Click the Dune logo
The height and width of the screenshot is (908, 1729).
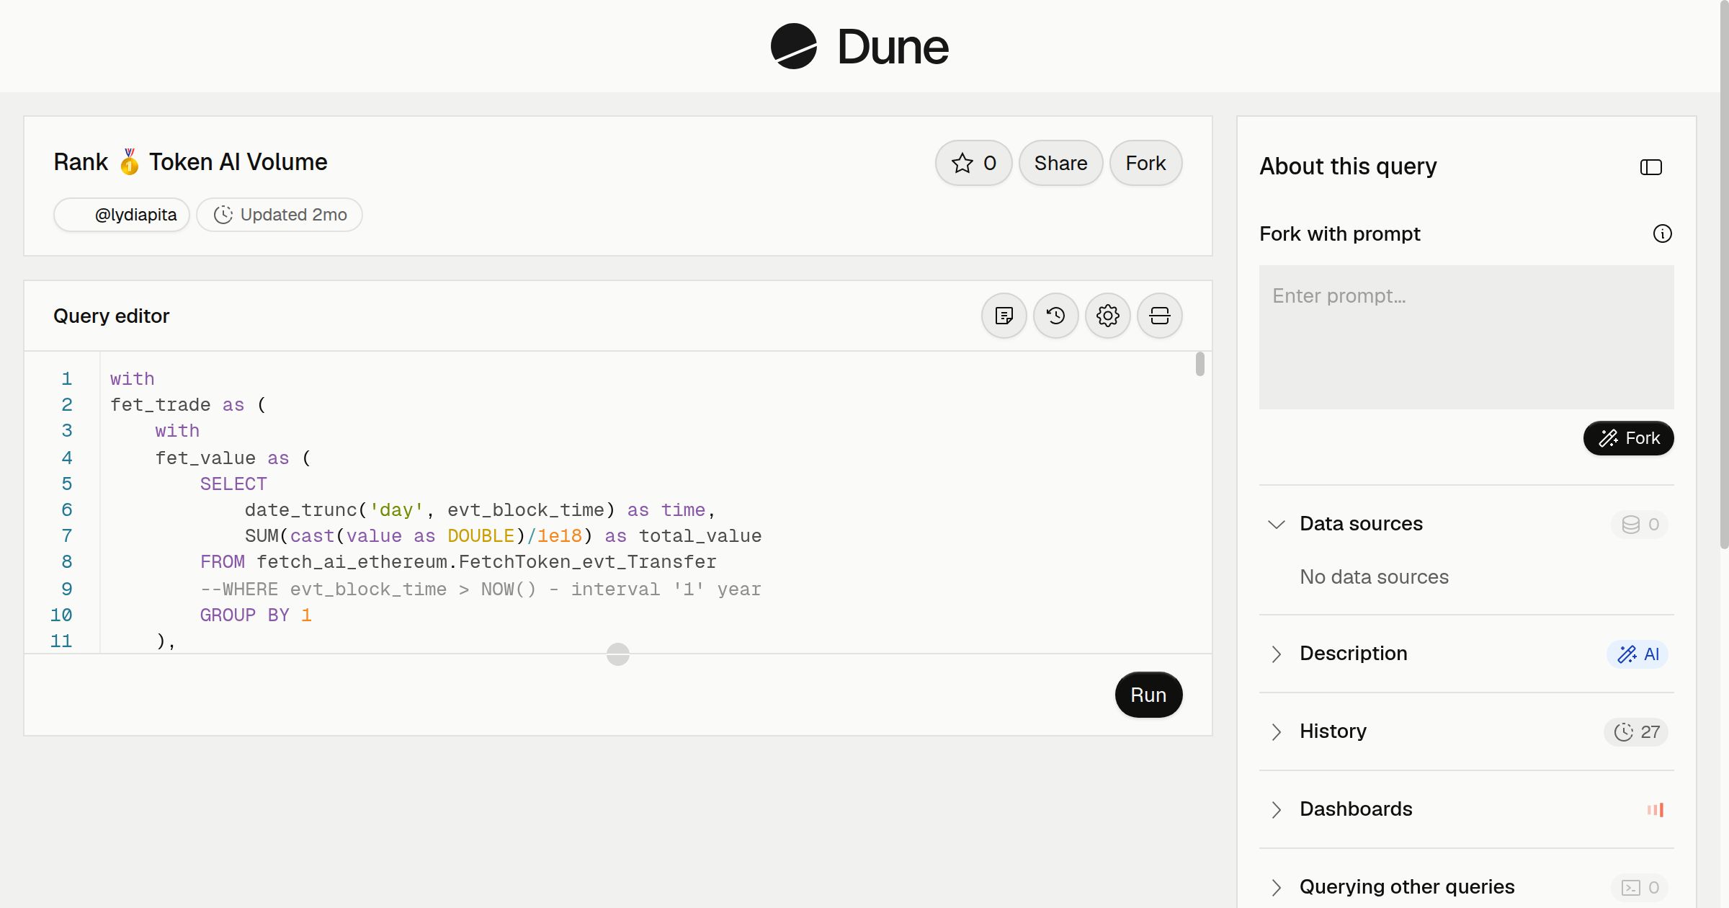point(859,46)
